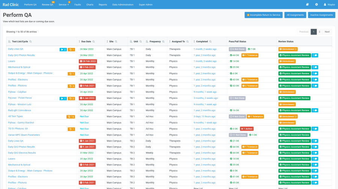Image resolution: width=338 pixels, height=189 pixels.
Task: Sort by Site using its sort icon
Action: pos(107,42)
